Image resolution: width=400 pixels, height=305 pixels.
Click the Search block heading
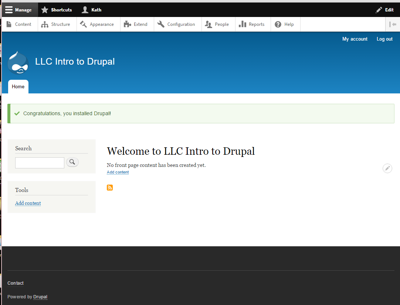pos(23,148)
